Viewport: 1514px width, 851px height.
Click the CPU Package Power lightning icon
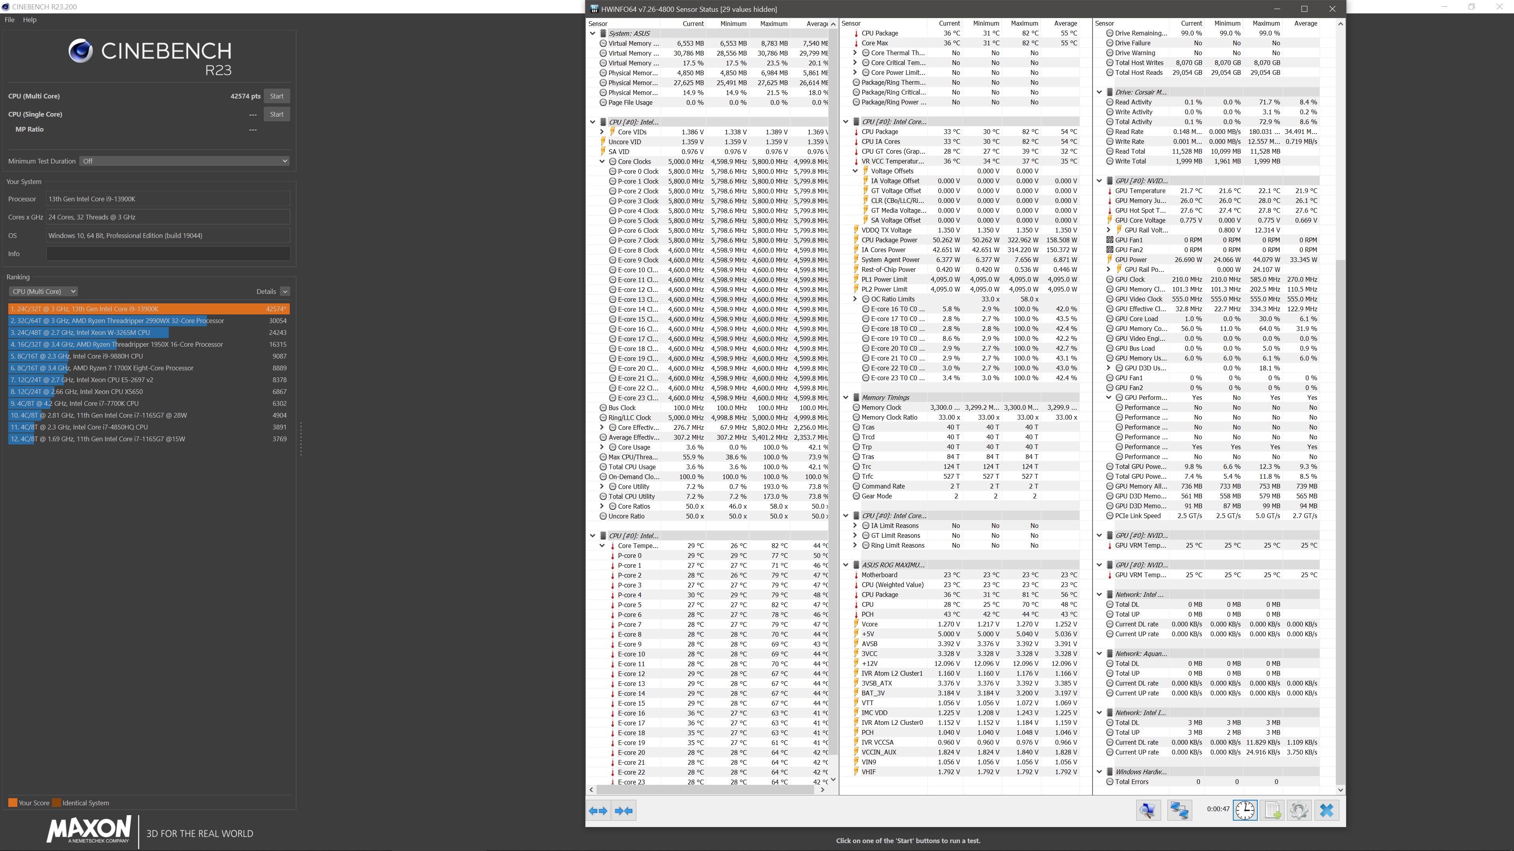coord(856,240)
